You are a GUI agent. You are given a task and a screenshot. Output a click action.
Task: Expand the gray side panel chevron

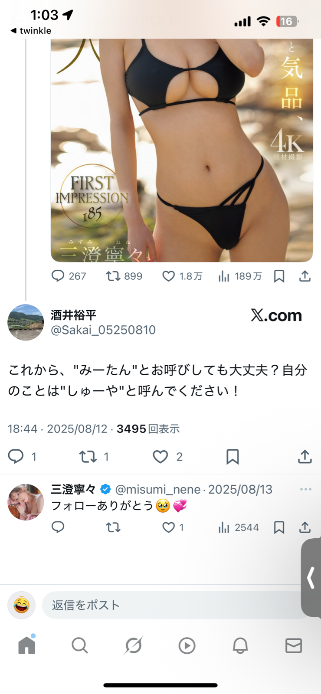(311, 578)
